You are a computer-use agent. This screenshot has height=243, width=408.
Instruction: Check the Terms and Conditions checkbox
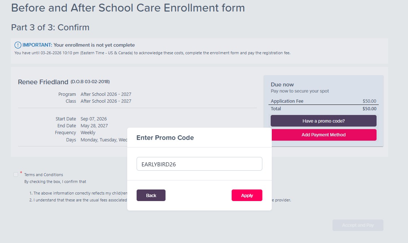pyautogui.click(x=16, y=175)
